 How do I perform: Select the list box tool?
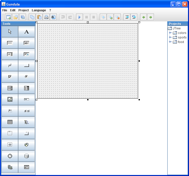[x=10, y=88]
